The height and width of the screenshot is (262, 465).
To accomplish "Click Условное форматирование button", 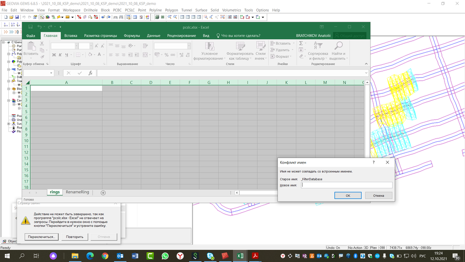I will point(209,51).
